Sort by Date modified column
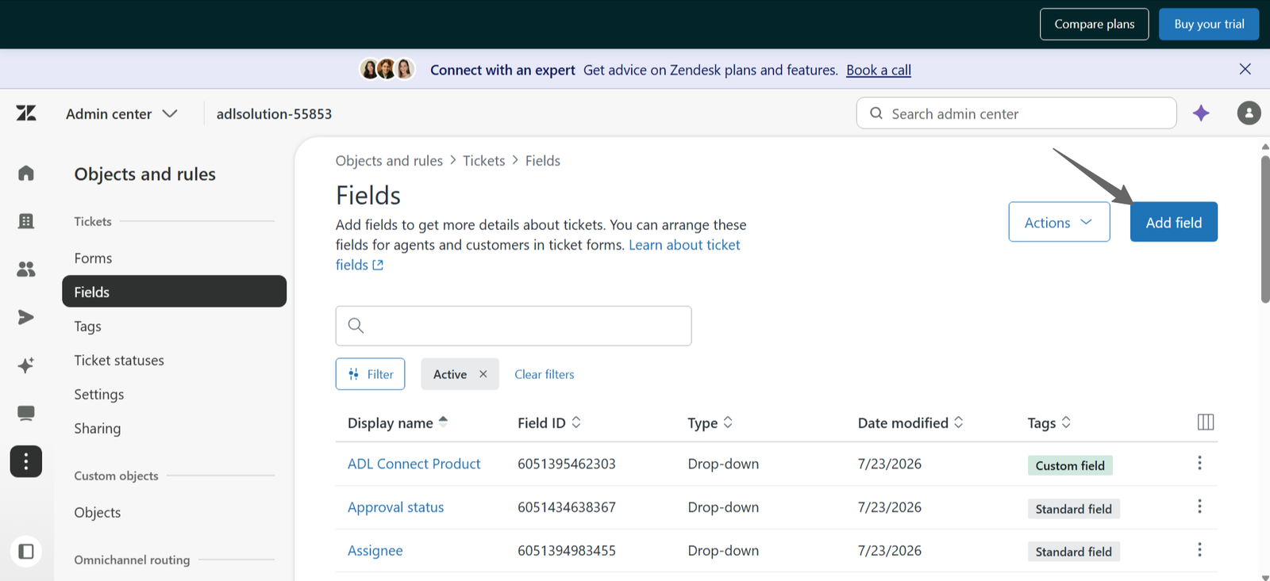 pyautogui.click(x=910, y=422)
